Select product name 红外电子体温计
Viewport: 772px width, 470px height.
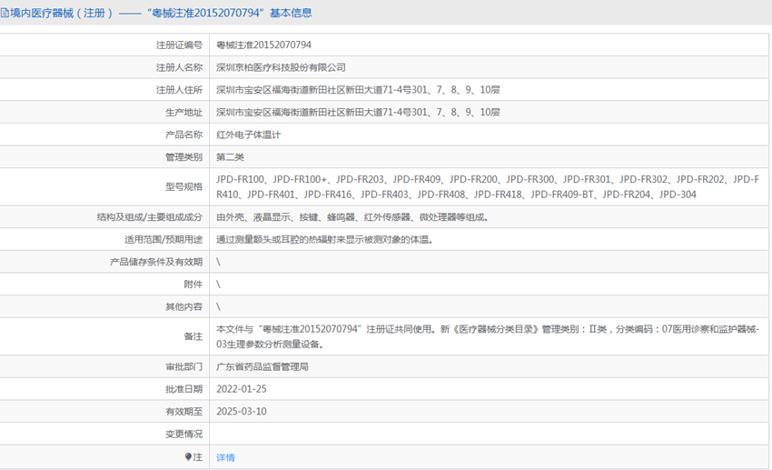[248, 135]
